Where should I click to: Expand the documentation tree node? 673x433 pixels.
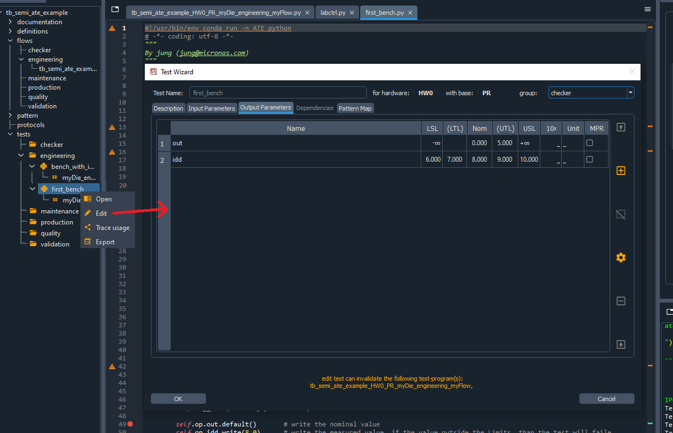coord(10,22)
